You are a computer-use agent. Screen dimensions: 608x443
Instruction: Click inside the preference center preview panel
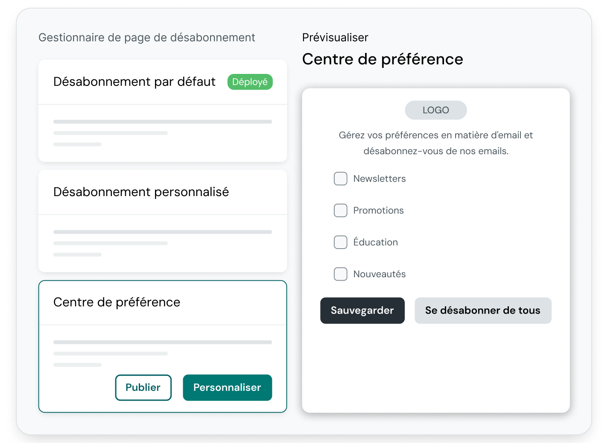coord(436,367)
